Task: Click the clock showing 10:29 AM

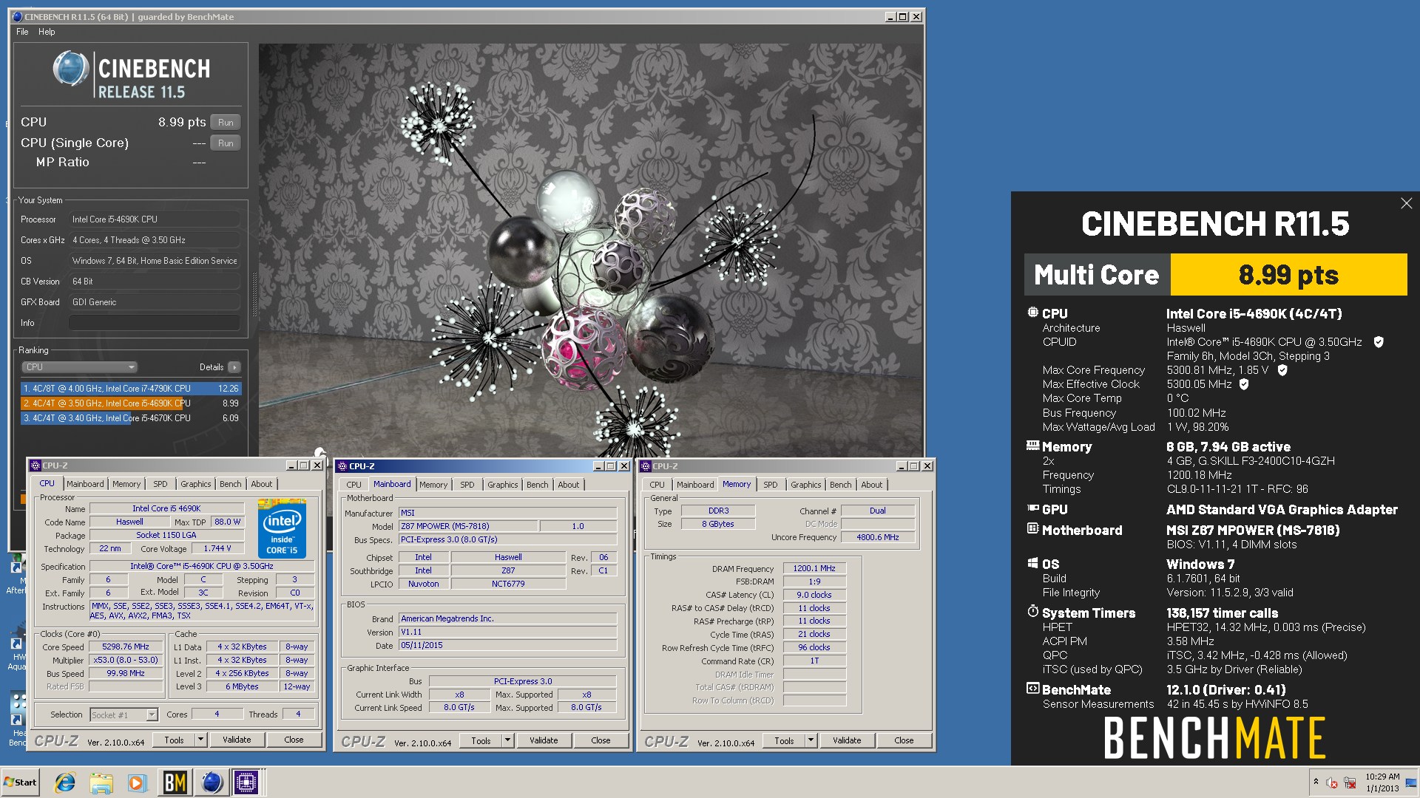Action: coord(1382,777)
